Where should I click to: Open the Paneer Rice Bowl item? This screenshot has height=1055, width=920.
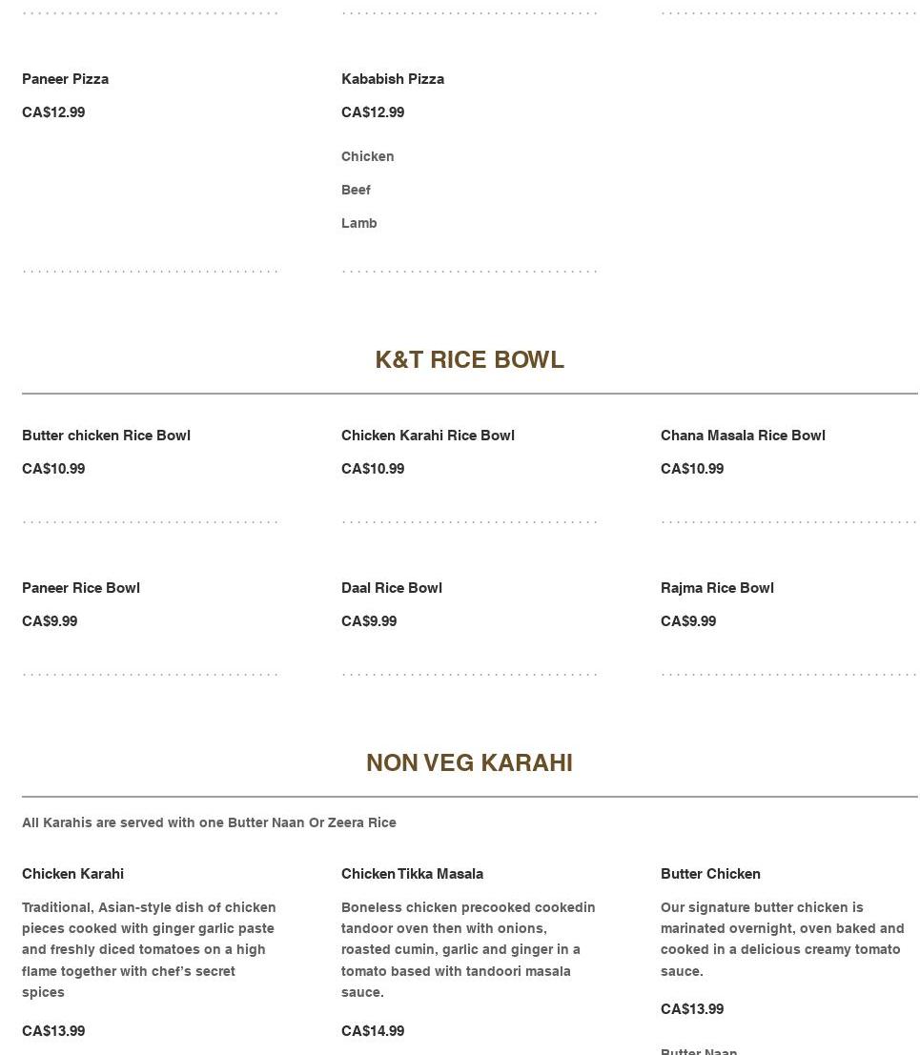[x=80, y=588]
